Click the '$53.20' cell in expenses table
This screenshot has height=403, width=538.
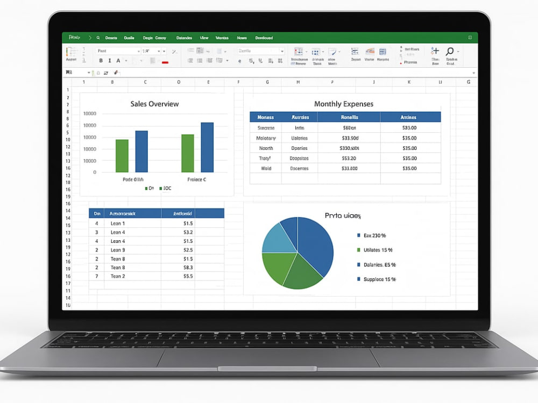coord(349,159)
